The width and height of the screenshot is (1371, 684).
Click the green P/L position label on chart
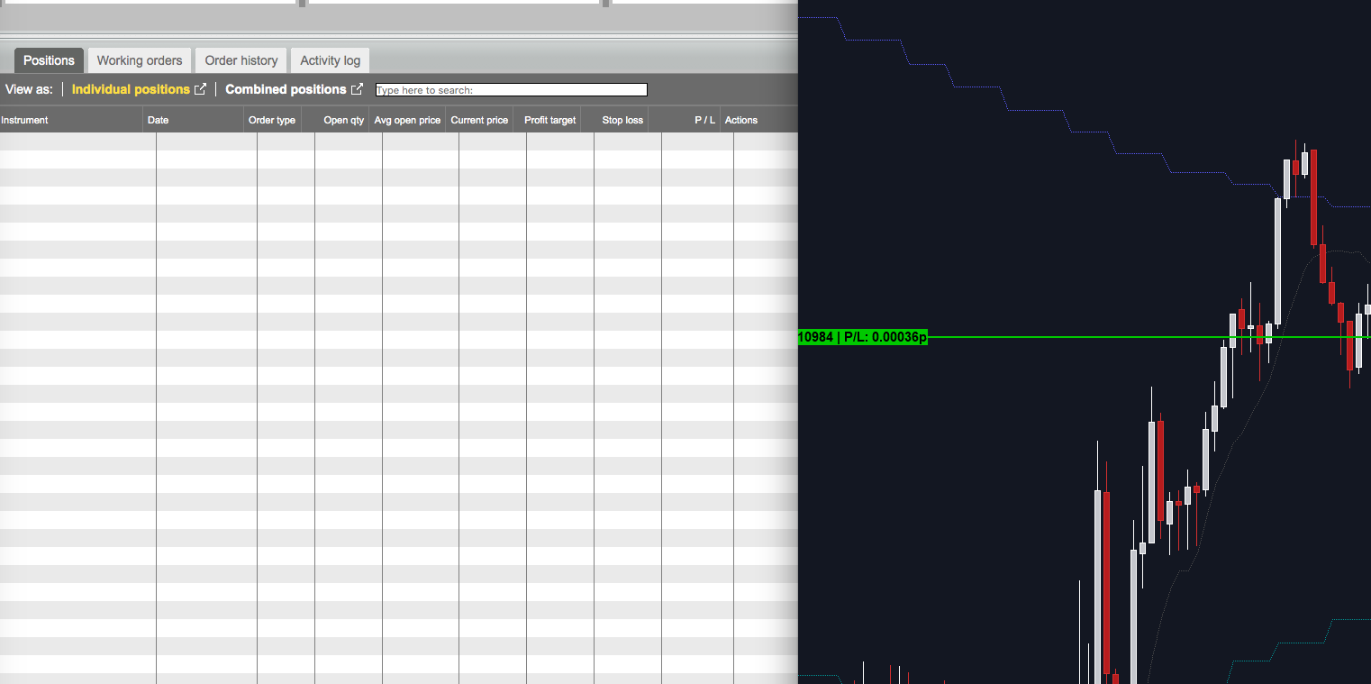click(862, 337)
